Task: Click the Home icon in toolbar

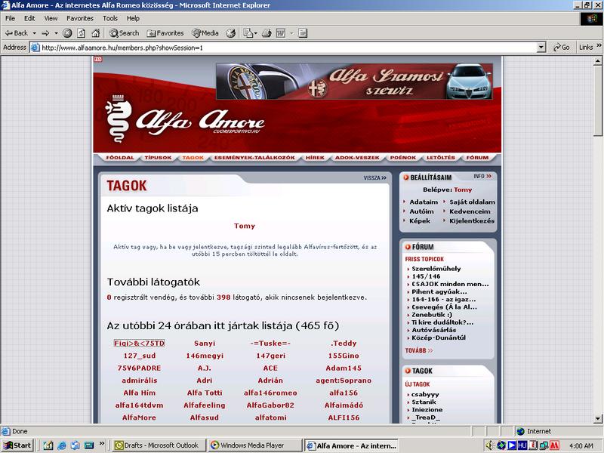Action: click(96, 33)
